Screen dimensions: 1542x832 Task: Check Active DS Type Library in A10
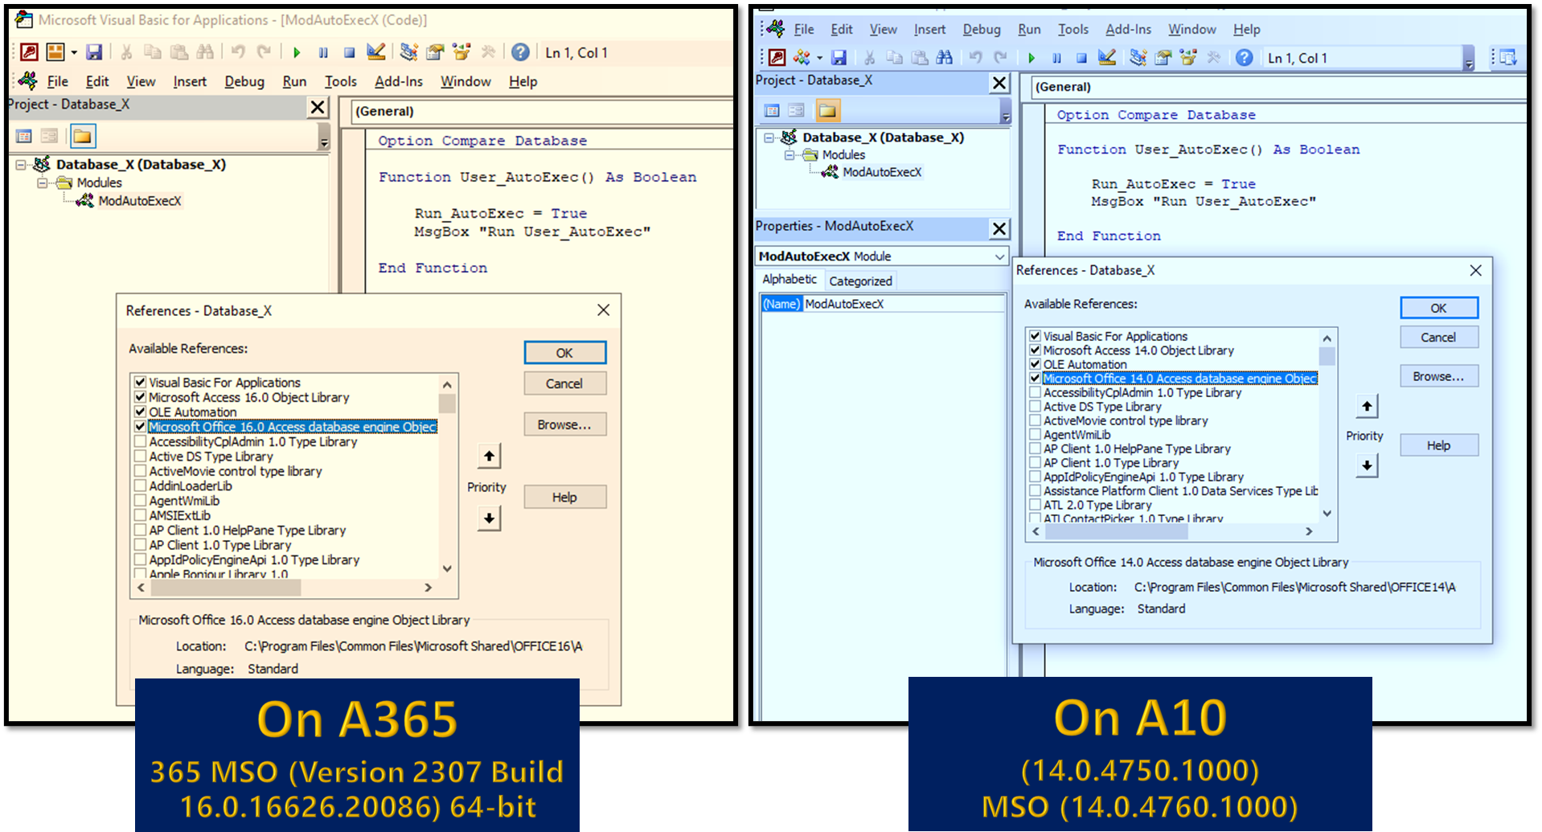[1036, 407]
